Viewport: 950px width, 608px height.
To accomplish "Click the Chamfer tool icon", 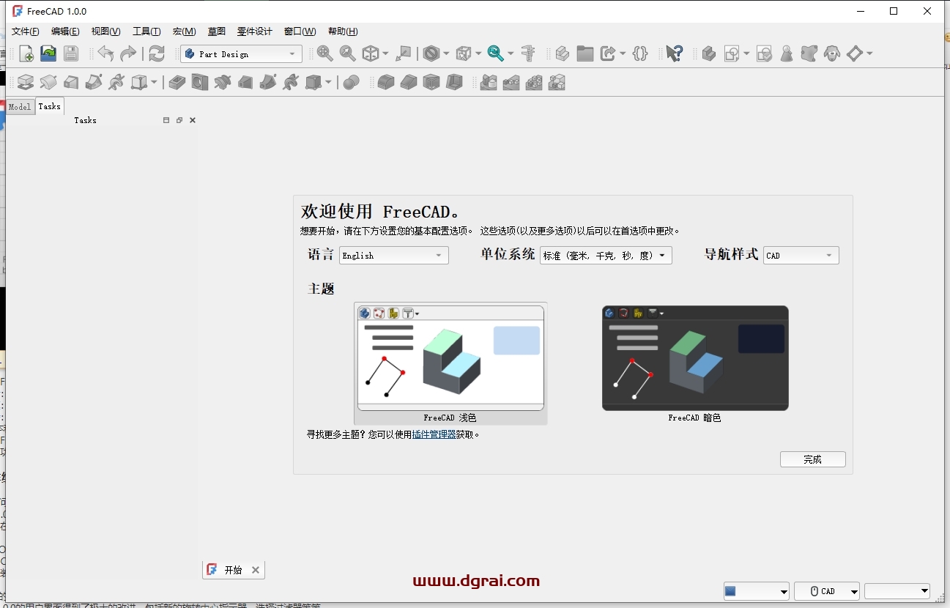I will coord(409,82).
